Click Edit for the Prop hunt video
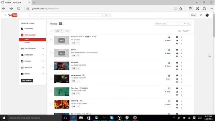The height and width of the screenshot is (121, 215). [x=74, y=94]
